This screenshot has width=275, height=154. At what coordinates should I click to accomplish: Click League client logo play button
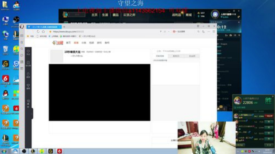[x=65, y=14]
